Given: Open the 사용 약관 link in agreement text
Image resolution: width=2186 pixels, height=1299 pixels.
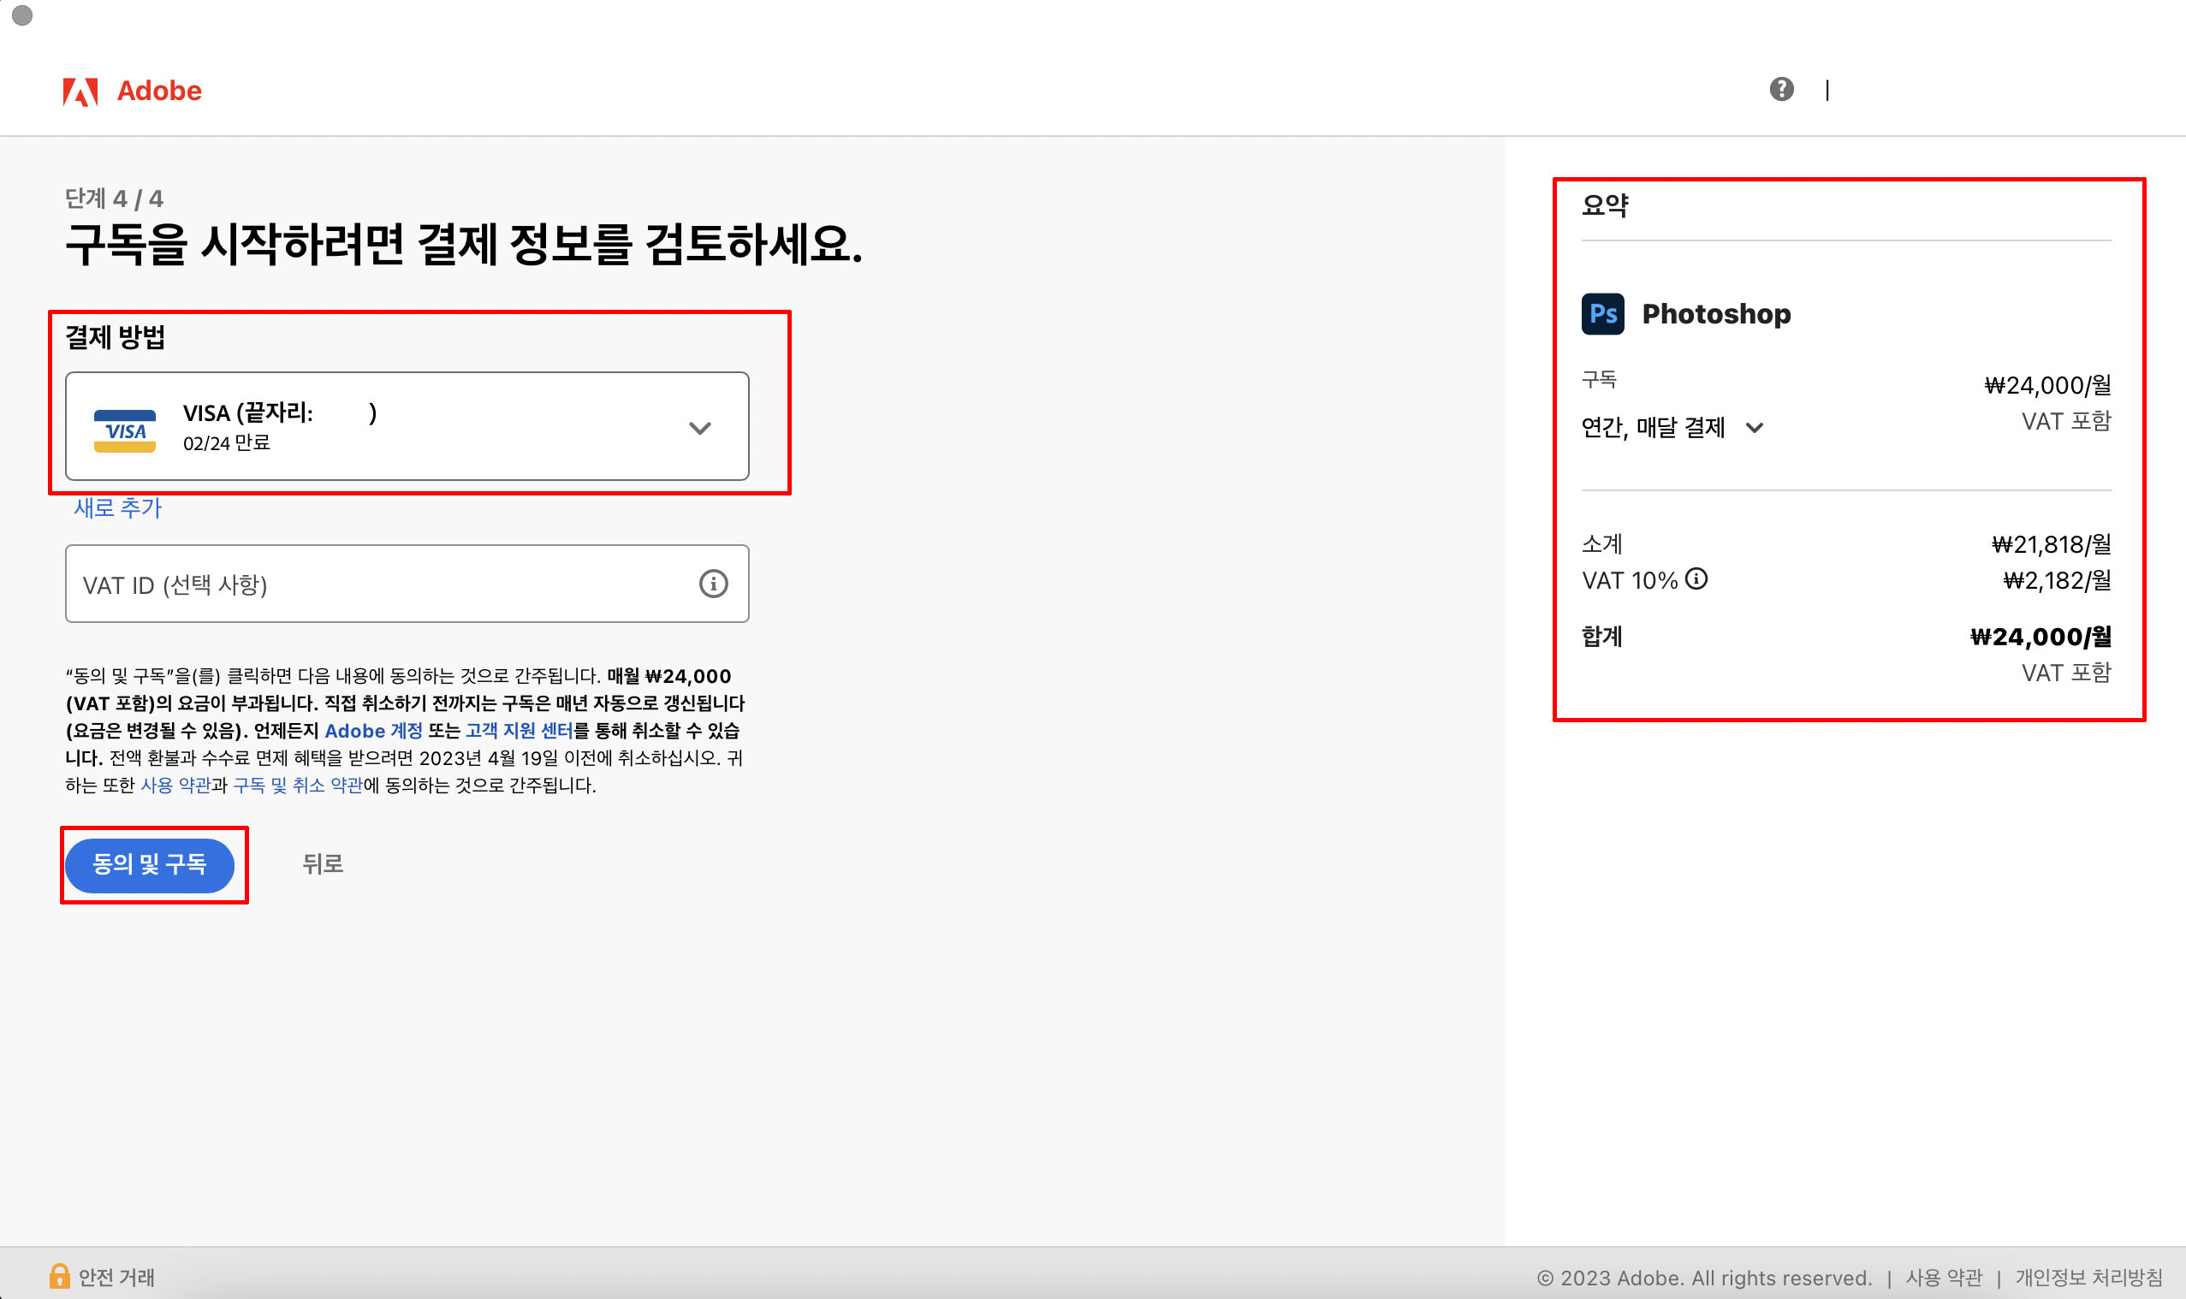Looking at the screenshot, I should tap(176, 786).
